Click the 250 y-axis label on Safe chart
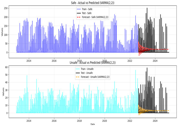 (6, 8)
